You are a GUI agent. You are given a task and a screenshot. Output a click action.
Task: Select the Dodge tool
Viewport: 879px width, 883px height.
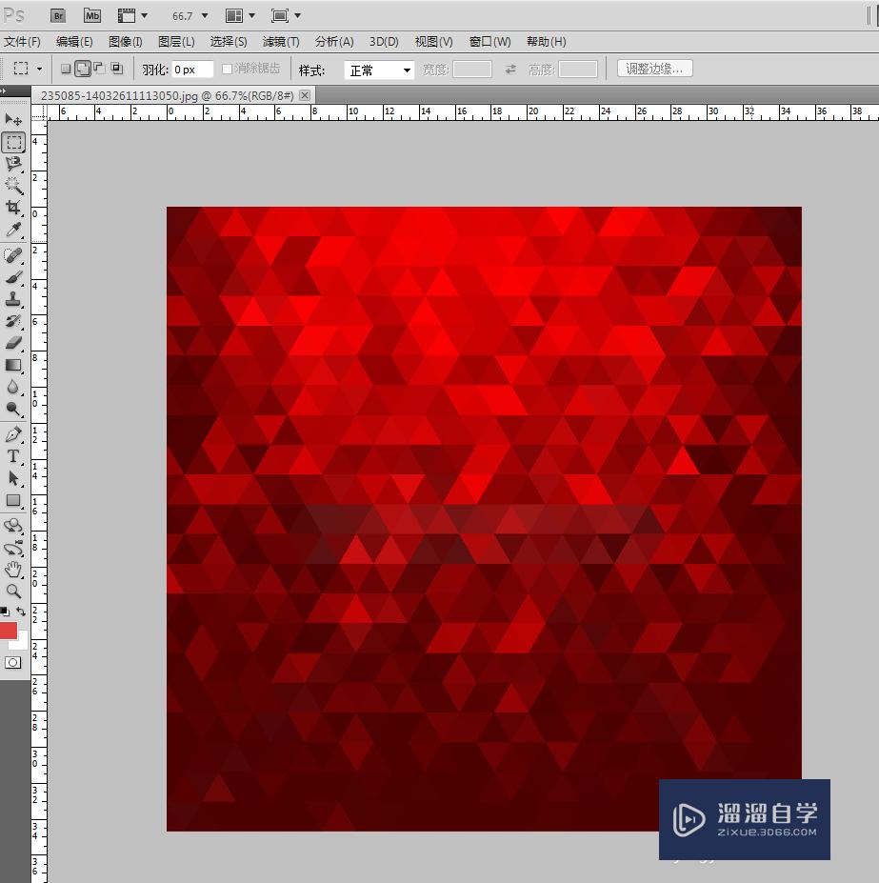(x=13, y=409)
